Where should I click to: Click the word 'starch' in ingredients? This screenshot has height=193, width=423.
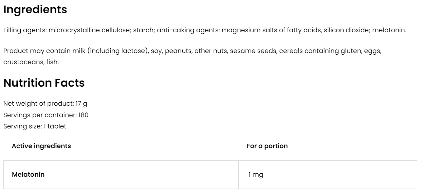click(142, 30)
